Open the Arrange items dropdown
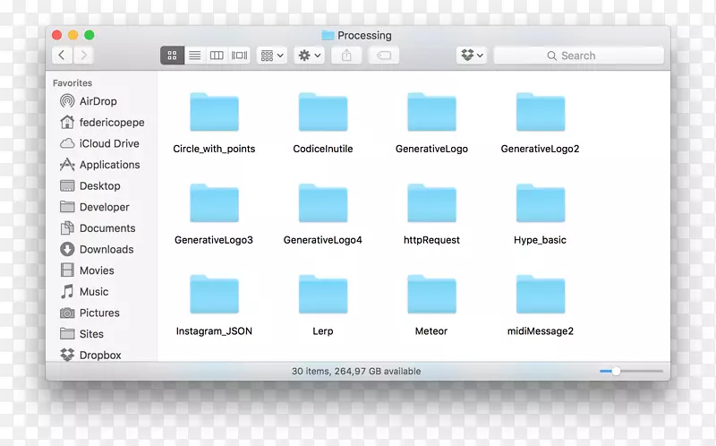The width and height of the screenshot is (716, 446). tap(271, 56)
